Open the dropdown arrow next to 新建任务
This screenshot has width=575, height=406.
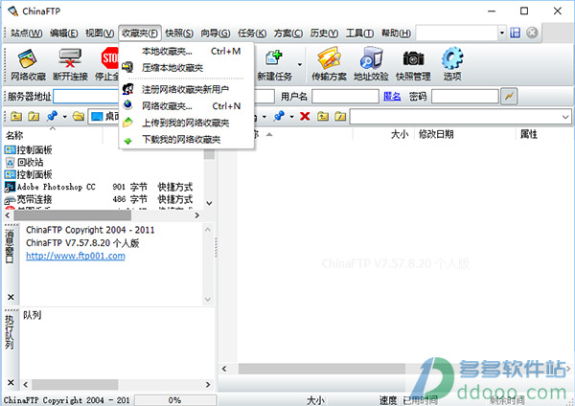click(300, 64)
